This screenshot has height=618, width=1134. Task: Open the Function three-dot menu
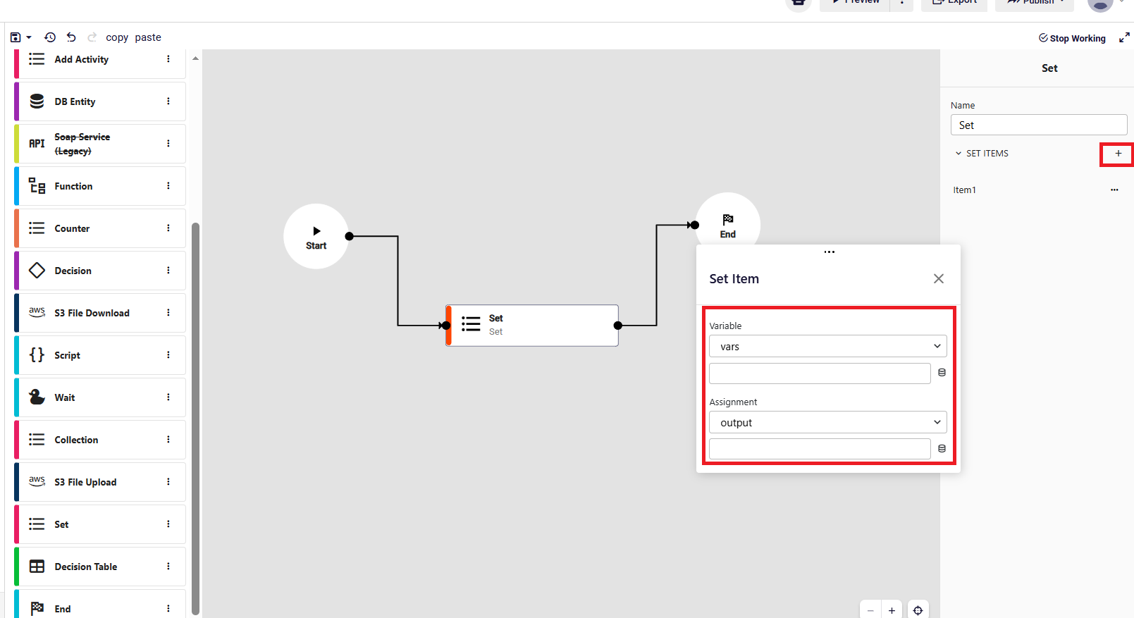(x=168, y=186)
